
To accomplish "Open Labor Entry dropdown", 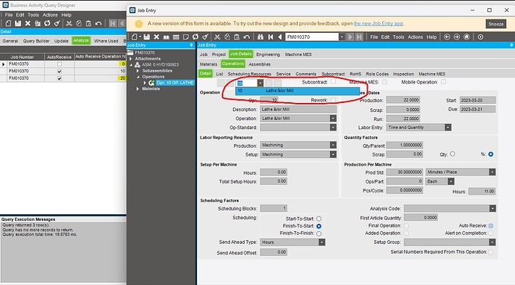I will tap(448, 128).
